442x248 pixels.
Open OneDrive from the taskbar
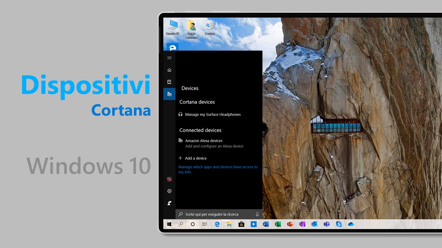tap(351, 224)
